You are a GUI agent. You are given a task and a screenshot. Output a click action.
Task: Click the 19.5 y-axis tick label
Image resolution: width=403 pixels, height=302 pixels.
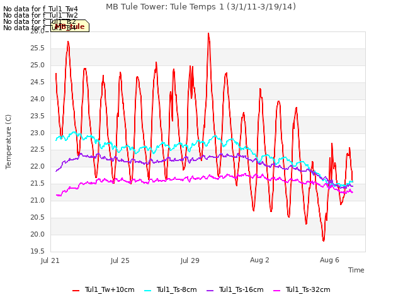(x=38, y=251)
